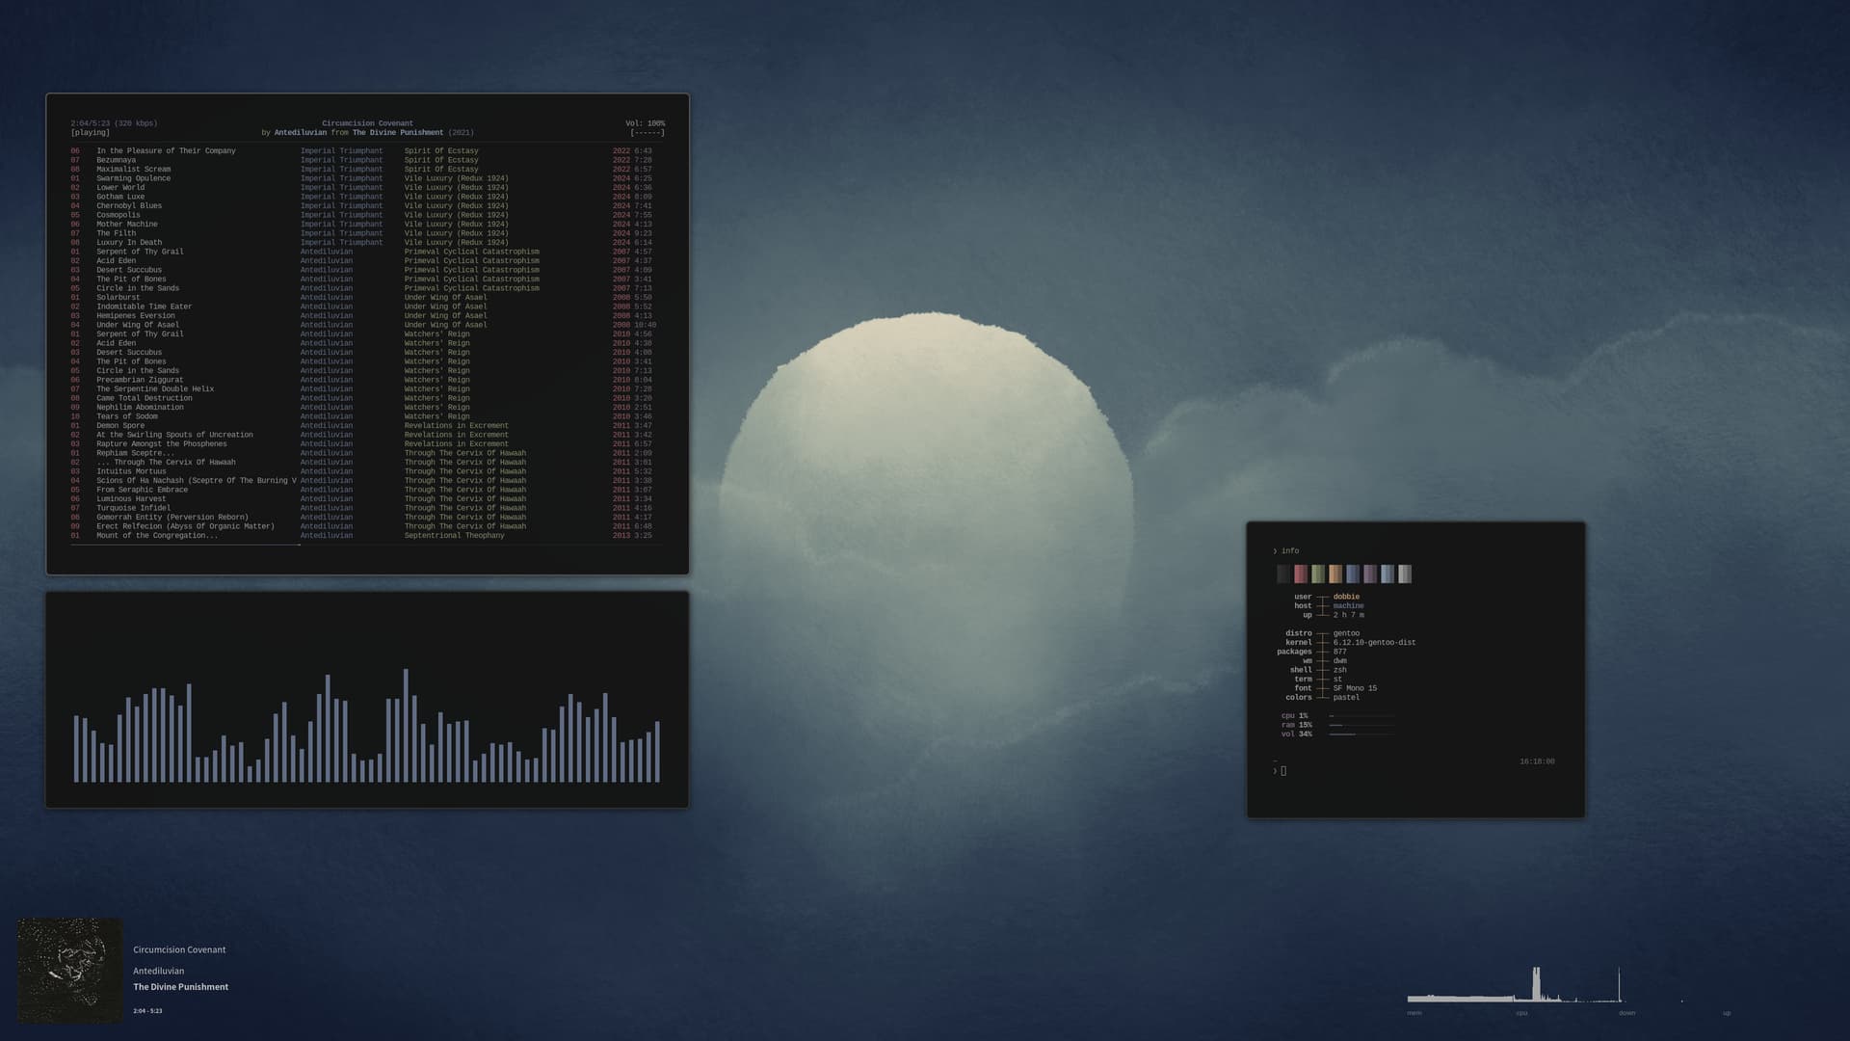Image resolution: width=1850 pixels, height=1041 pixels.
Task: Click the purple color swatch in terminal
Action: (1370, 574)
